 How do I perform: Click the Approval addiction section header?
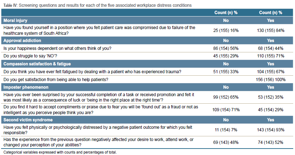tap(22, 41)
